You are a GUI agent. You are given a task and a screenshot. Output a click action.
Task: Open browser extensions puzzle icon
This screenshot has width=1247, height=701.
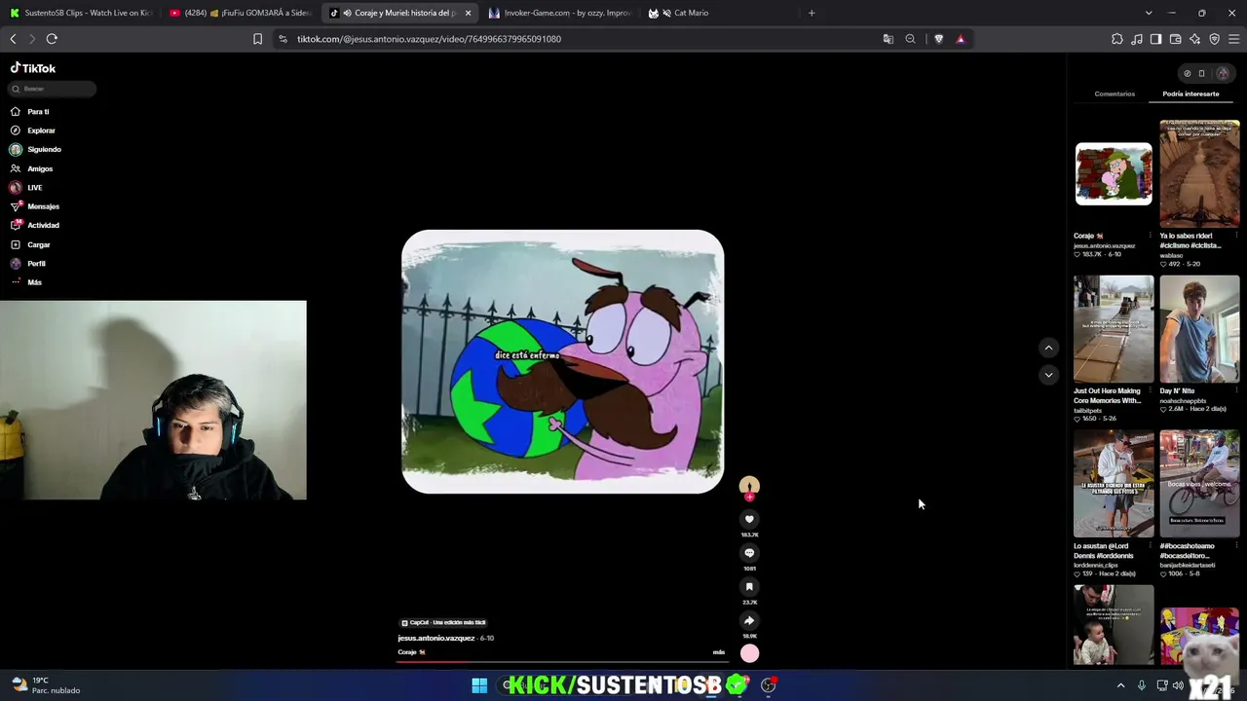(x=1116, y=39)
